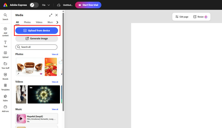View all Videos link
The height and width of the screenshot is (128, 222).
(x=55, y=82)
